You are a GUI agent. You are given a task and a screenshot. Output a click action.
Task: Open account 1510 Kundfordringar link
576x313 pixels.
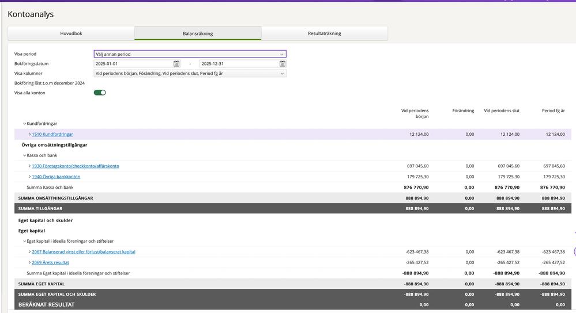click(x=52, y=134)
